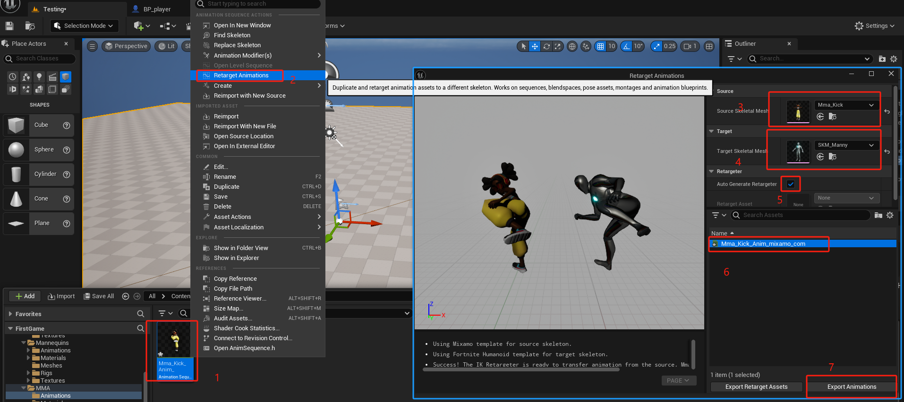904x402 pixels.
Task: Click the Export Animations button
Action: [852, 387]
